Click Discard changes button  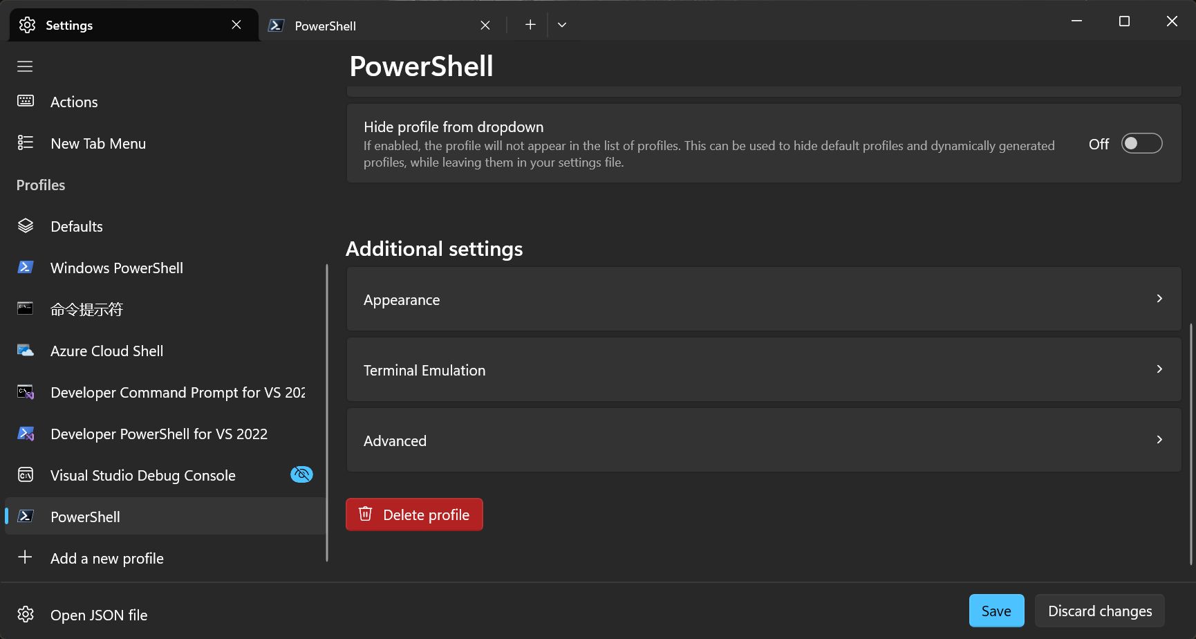1100,611
